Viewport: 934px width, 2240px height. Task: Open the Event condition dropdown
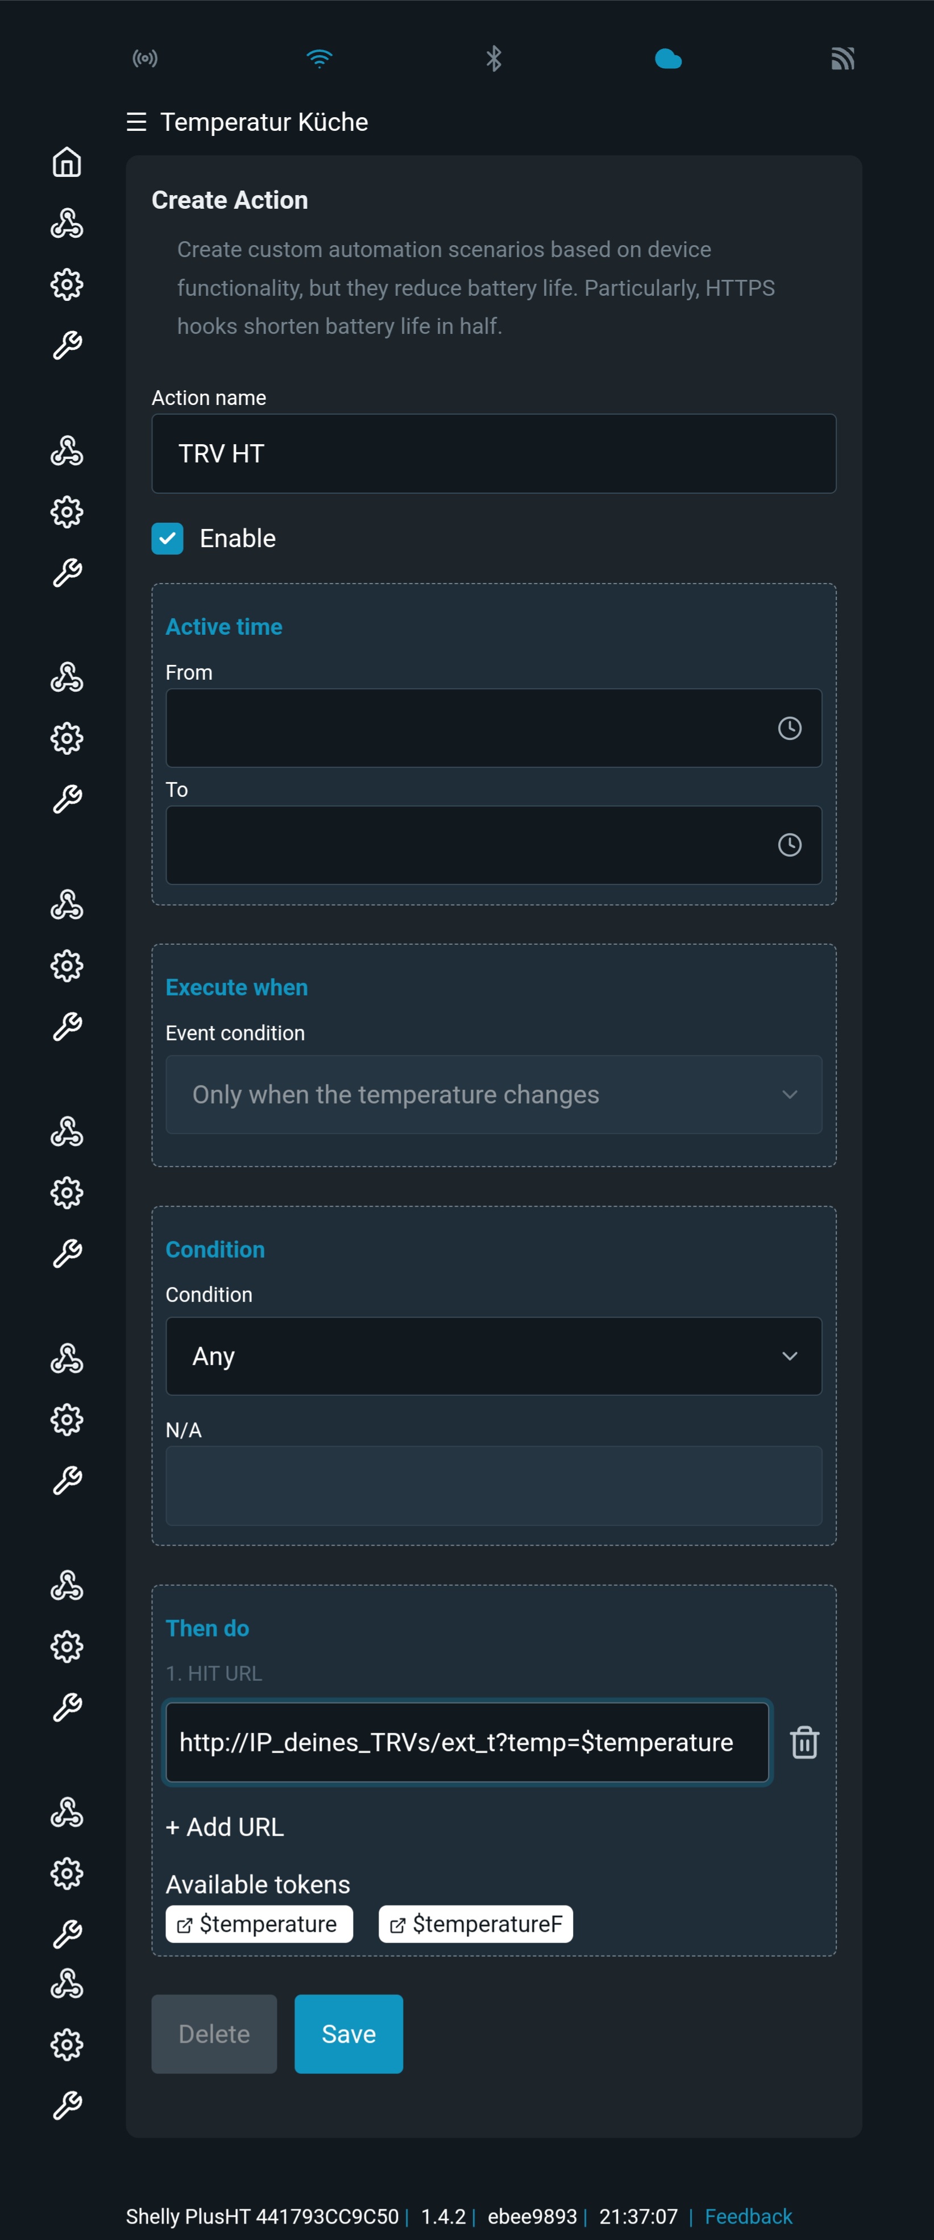coord(493,1094)
